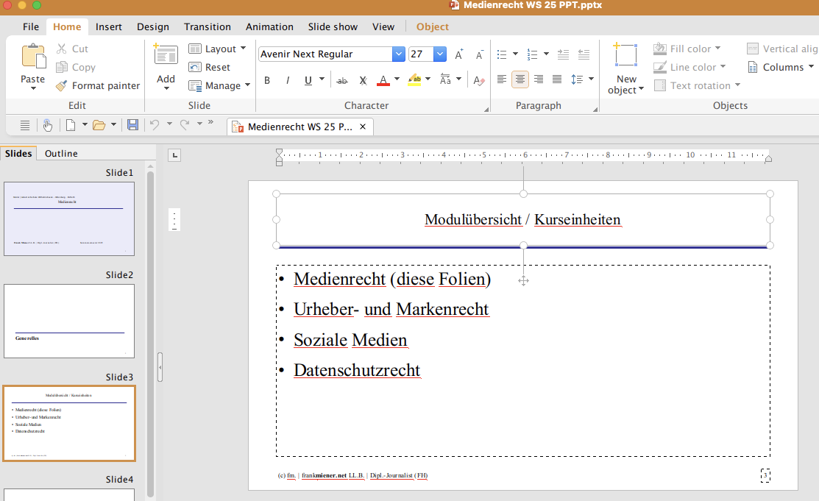The image size is (819, 501).
Task: Select the Slide2 thumbnail
Action: point(69,321)
